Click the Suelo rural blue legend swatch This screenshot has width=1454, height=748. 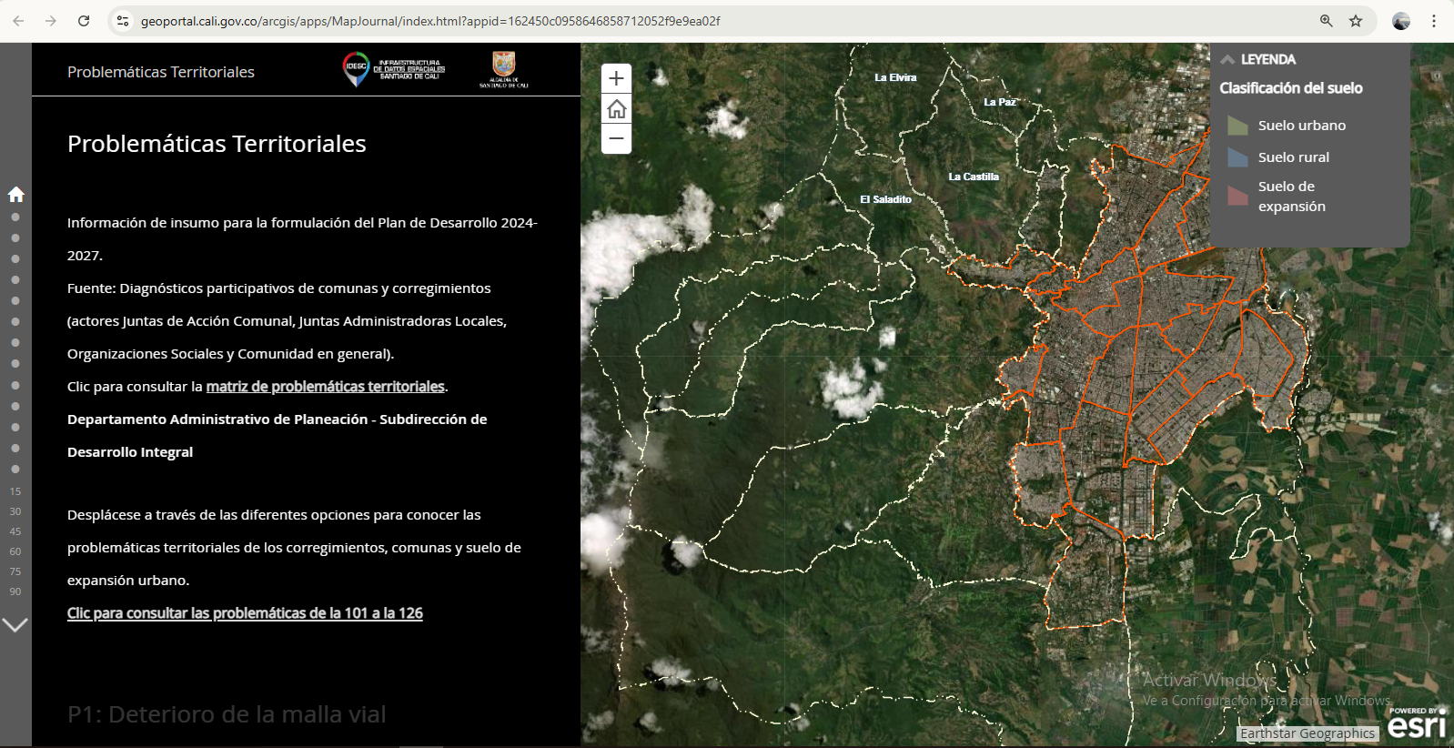[1237, 157]
